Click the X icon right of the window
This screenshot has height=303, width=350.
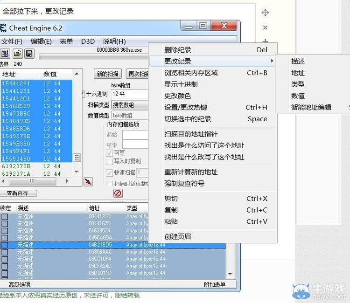tap(265, 28)
